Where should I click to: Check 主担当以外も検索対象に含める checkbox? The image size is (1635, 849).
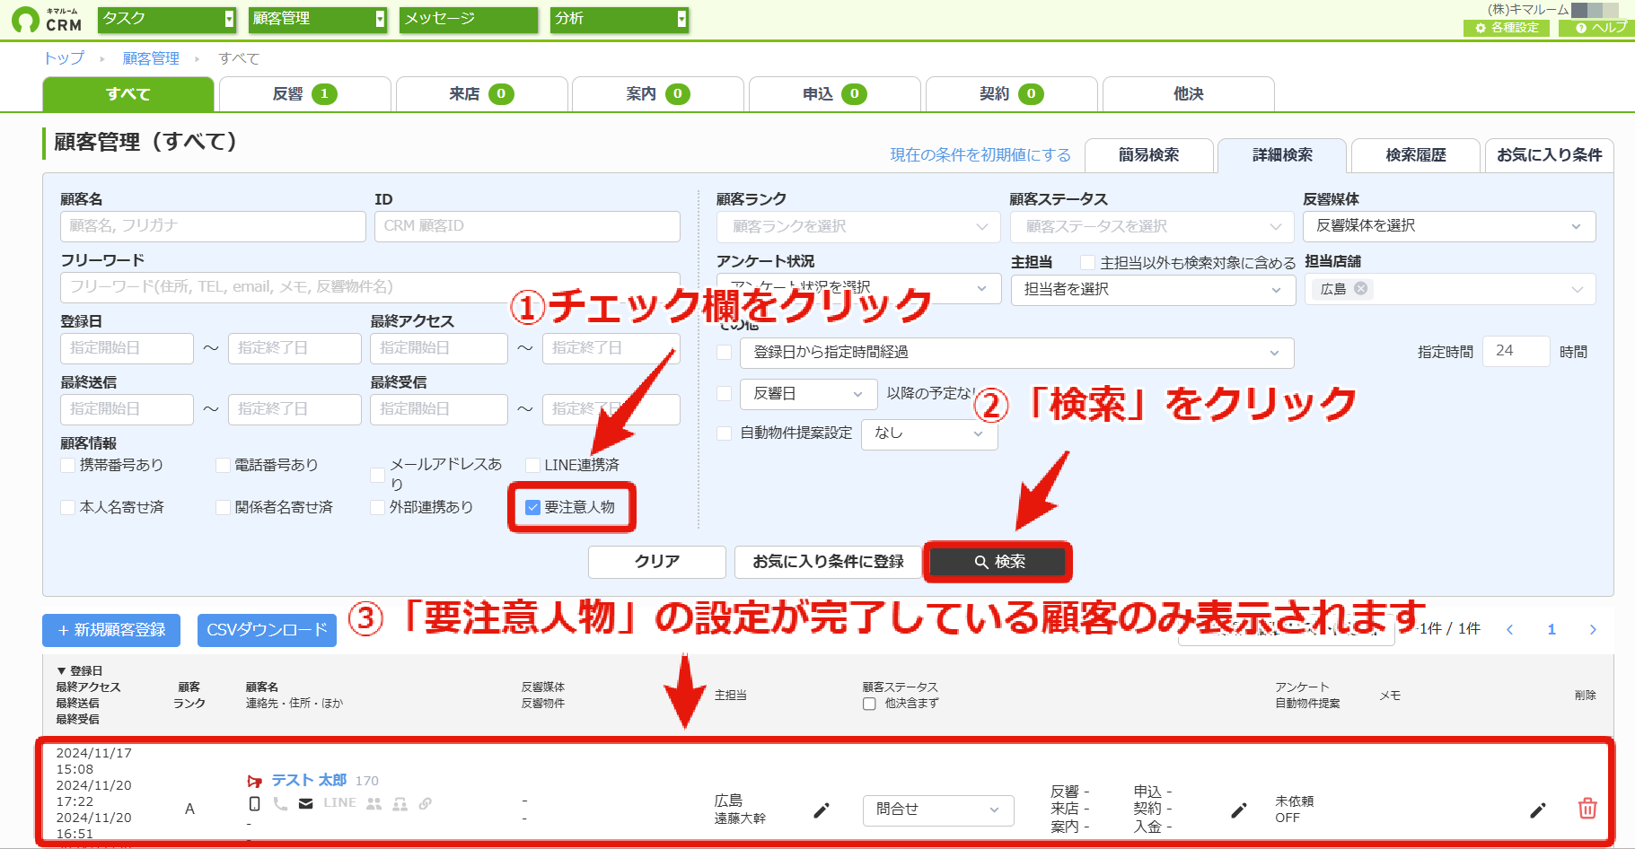click(1087, 262)
